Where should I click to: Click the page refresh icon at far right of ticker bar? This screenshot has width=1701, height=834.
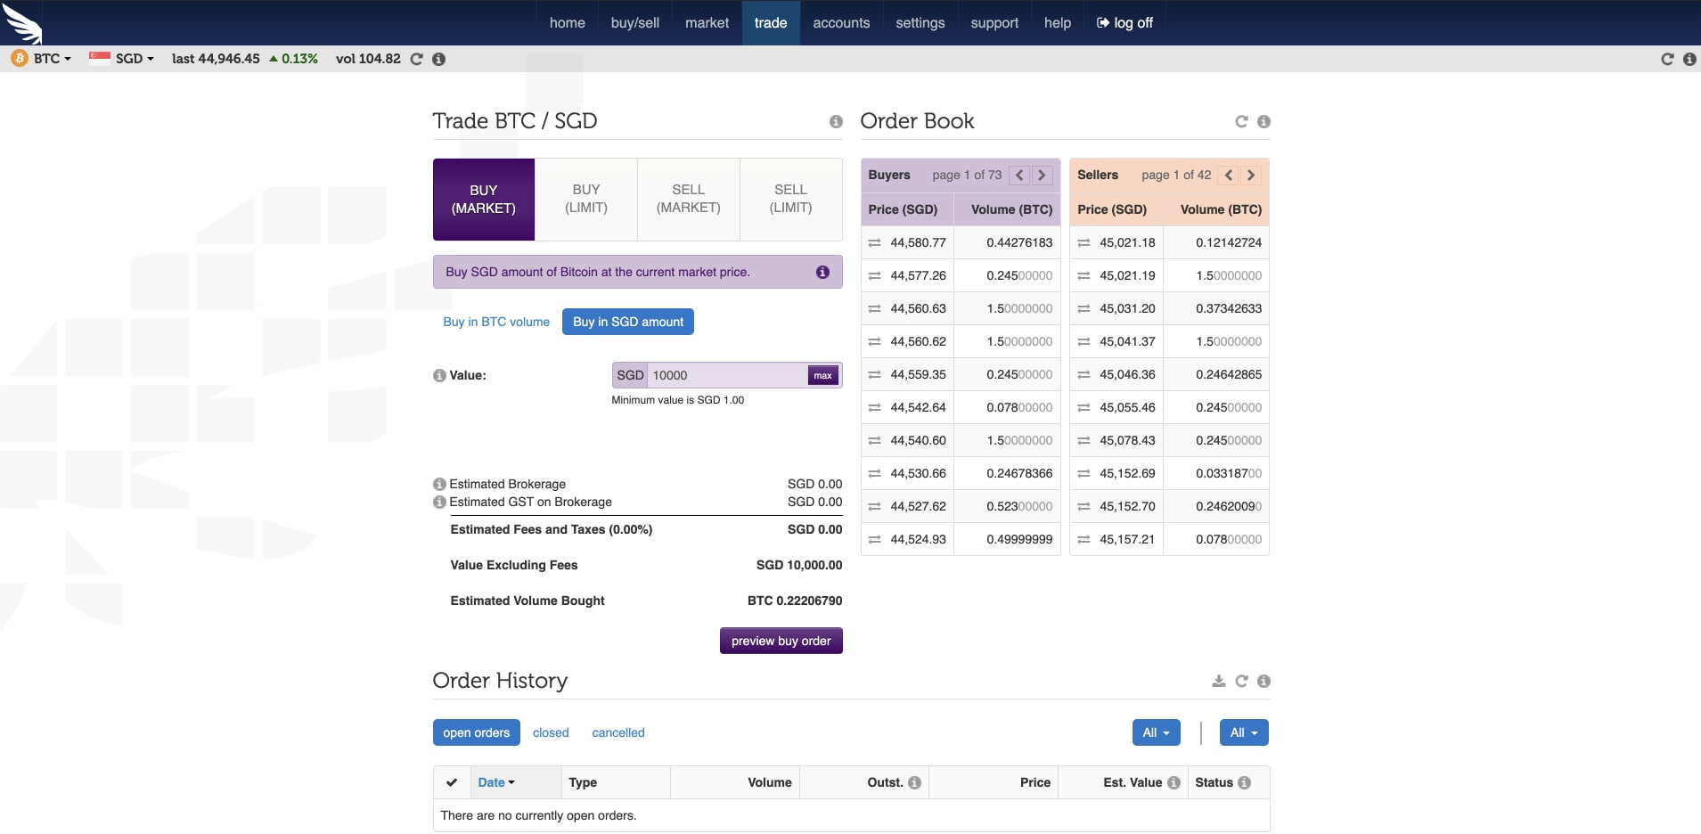(x=1667, y=59)
